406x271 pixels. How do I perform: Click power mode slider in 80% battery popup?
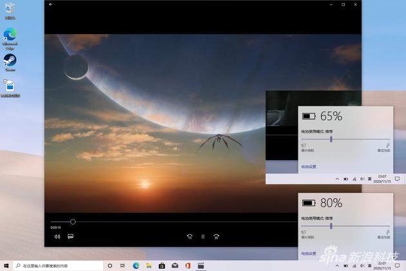tap(331, 226)
